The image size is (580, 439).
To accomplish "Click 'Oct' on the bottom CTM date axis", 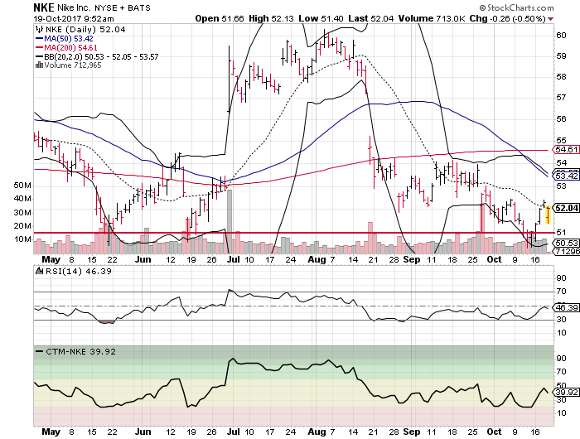I will (x=494, y=432).
